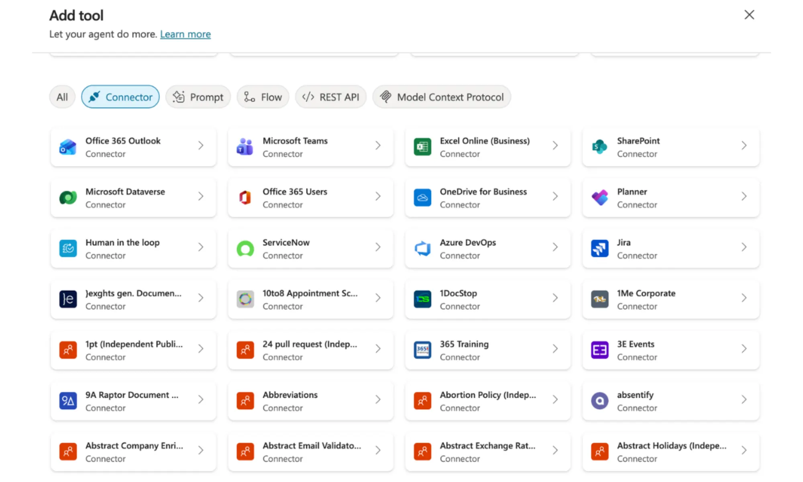Click the Excel Online (Business) icon
803x482 pixels.
click(422, 147)
